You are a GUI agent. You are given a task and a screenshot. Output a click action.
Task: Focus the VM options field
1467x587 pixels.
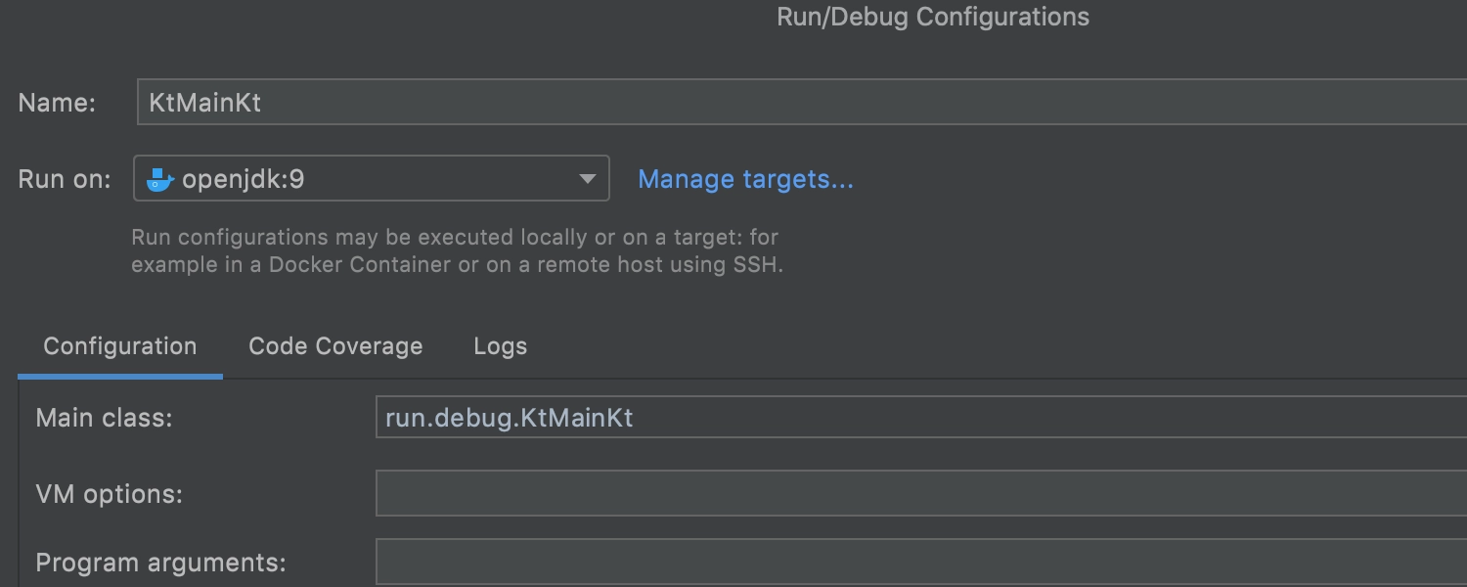coord(921,494)
